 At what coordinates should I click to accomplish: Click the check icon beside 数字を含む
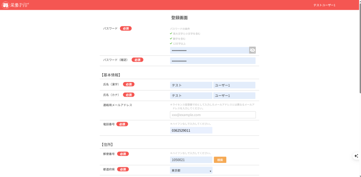coord(171,38)
